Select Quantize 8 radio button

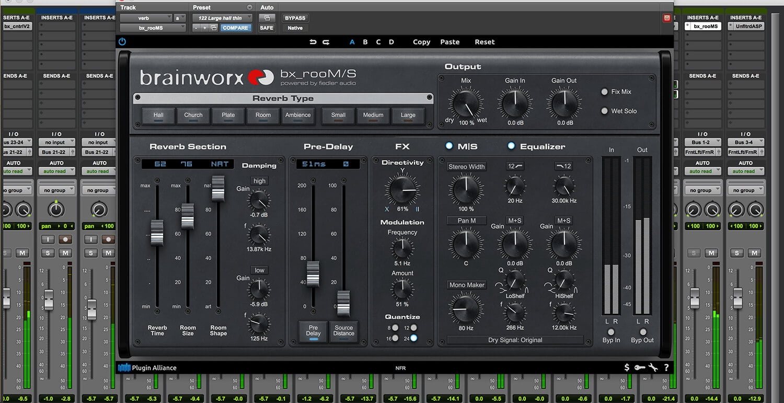pyautogui.click(x=395, y=328)
